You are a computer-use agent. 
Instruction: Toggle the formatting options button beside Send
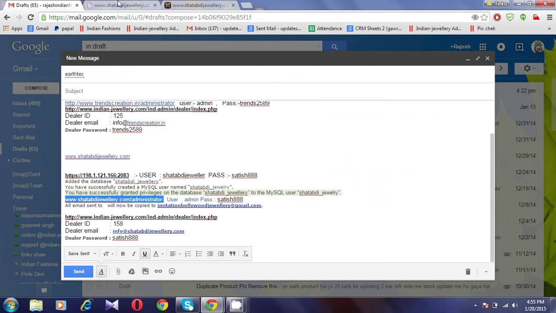(101, 271)
